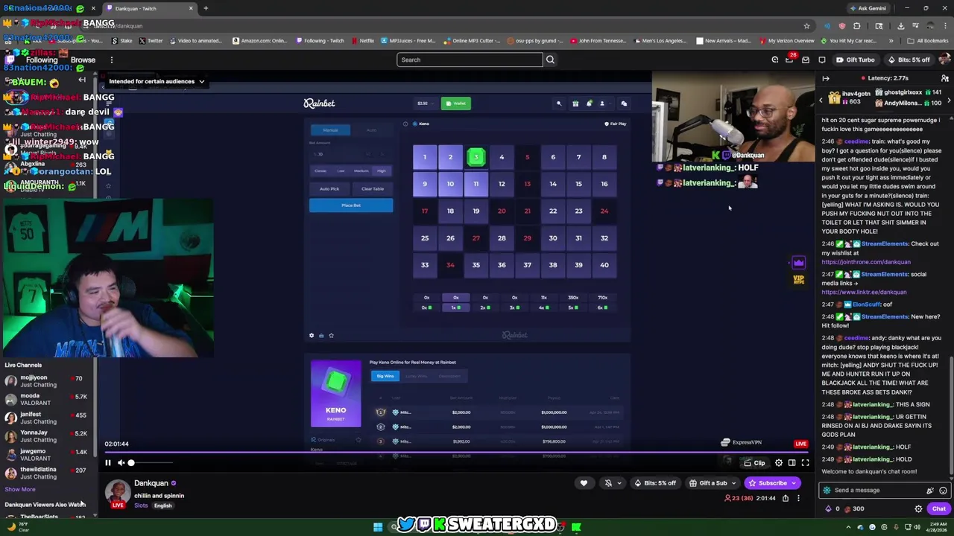This screenshot has height=536, width=954.
Task: Collapse the chat panel with arrow icon
Action: [x=826, y=78]
